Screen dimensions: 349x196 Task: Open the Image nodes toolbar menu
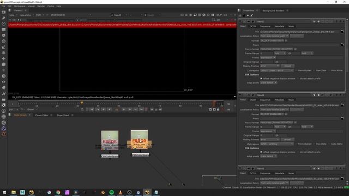point(4,12)
